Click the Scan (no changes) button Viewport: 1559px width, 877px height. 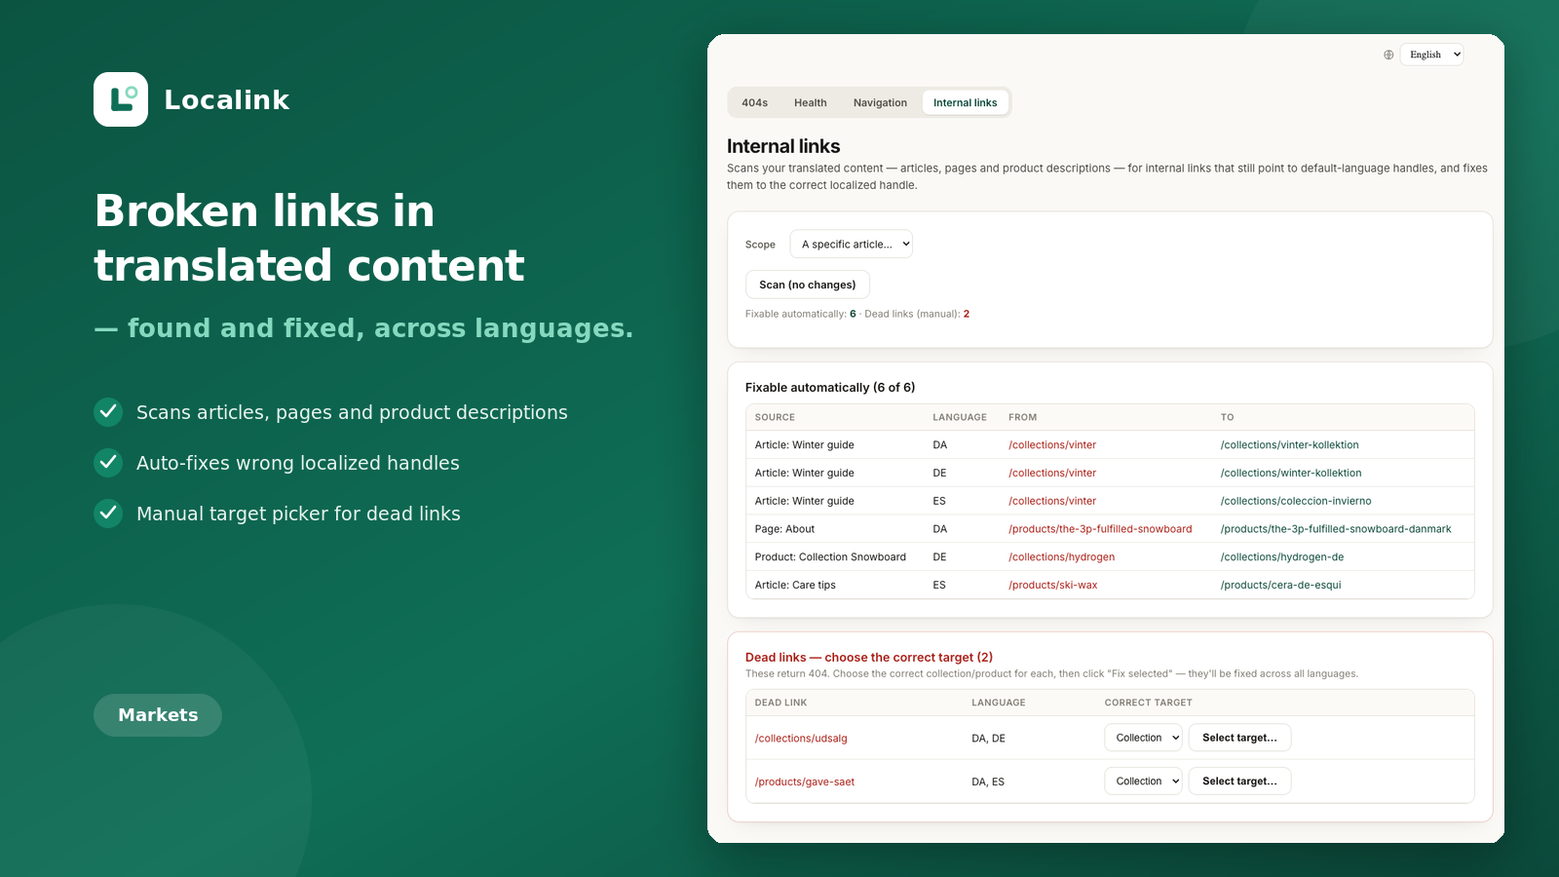pos(807,285)
